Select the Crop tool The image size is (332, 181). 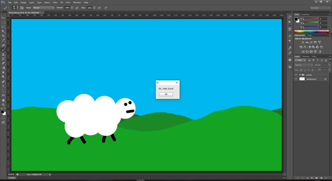click(3, 36)
